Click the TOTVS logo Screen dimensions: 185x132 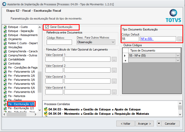coord(173,16)
